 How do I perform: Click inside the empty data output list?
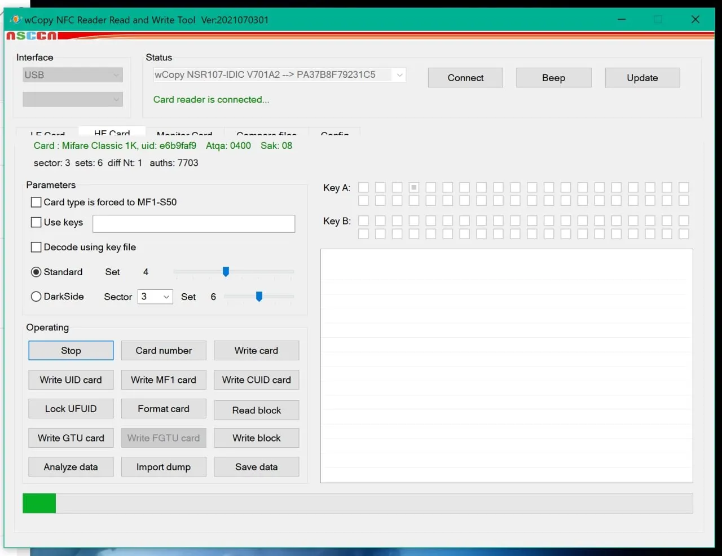(x=507, y=366)
